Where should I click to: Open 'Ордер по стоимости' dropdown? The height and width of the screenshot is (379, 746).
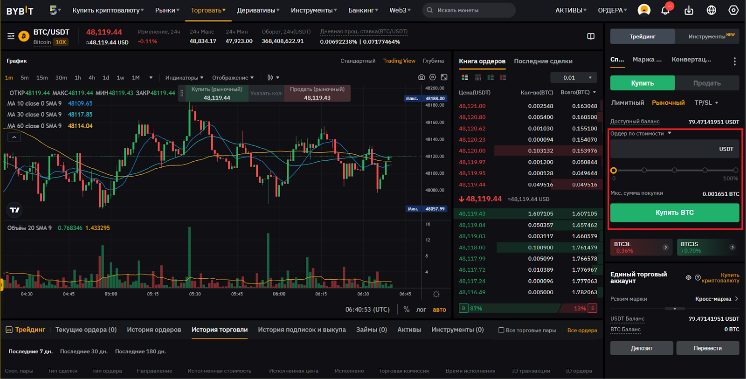(641, 133)
